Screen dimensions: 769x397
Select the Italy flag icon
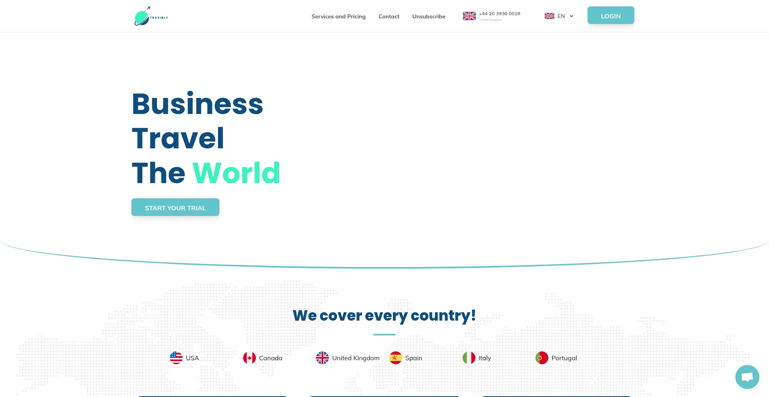(469, 358)
